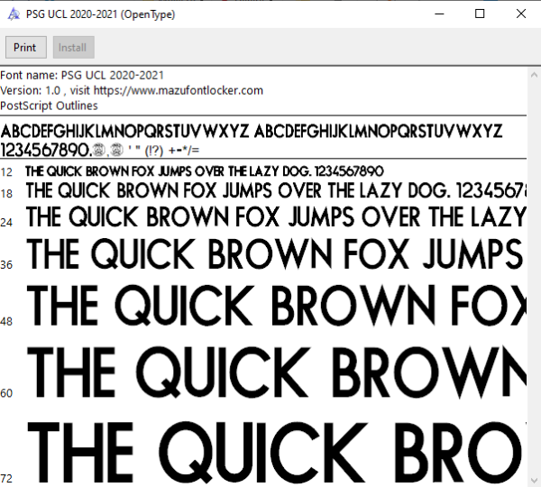Click the window title 'PSG UCL 2020-2021 (OpenType)'
Image resolution: width=541 pixels, height=487 pixels.
coord(101,14)
